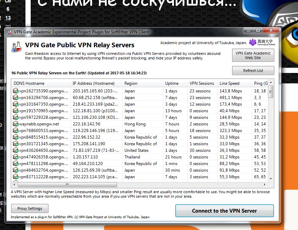This screenshot has width=298, height=230.
Task: Click the vertical scrollbar down arrow
Action: 271,179
